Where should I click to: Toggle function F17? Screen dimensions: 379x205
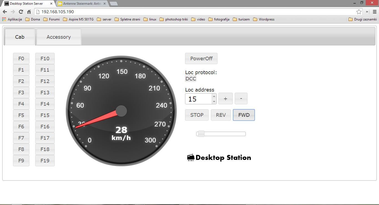[x=45, y=138]
